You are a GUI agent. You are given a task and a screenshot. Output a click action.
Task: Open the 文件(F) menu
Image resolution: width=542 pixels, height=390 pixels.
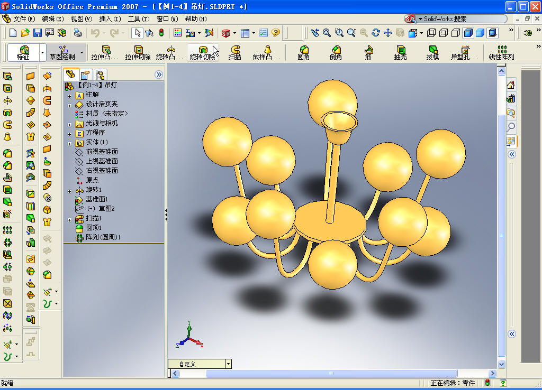point(23,19)
